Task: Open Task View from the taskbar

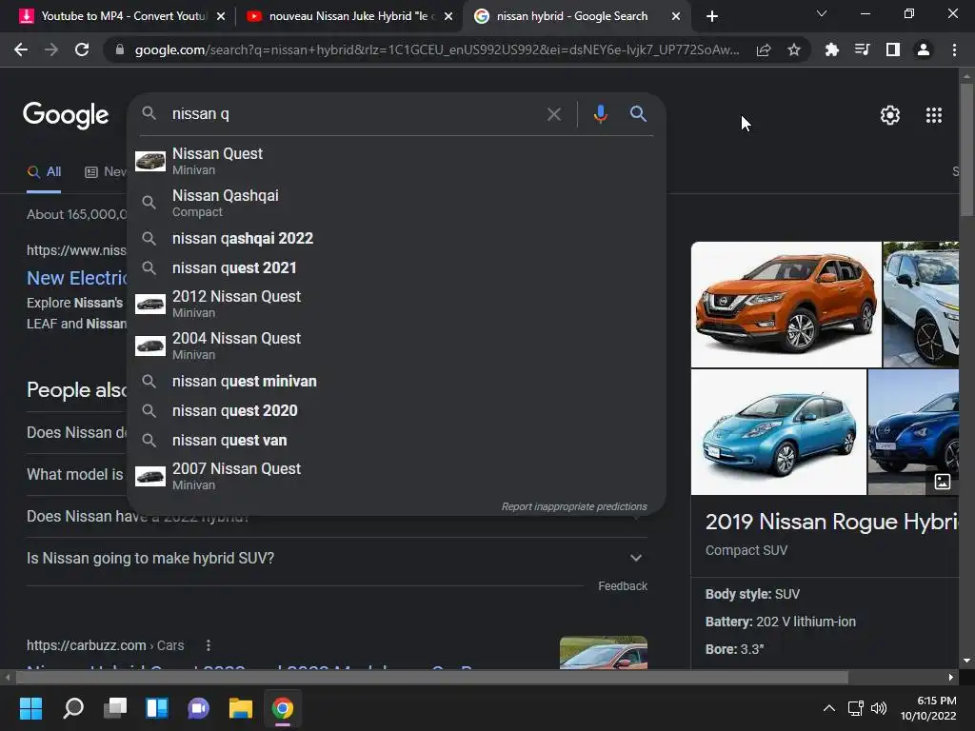Action: (x=115, y=708)
